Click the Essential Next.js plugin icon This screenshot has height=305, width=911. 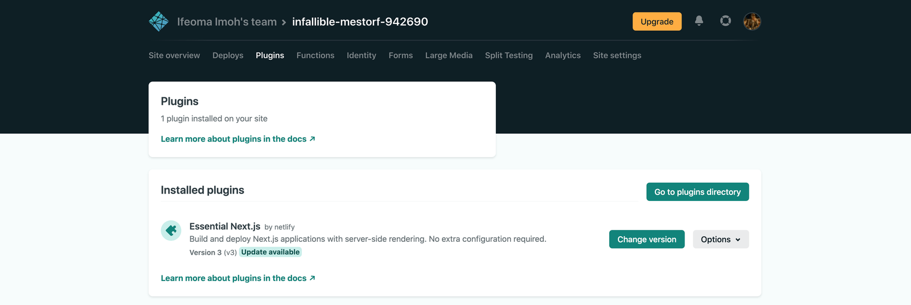[x=171, y=230]
